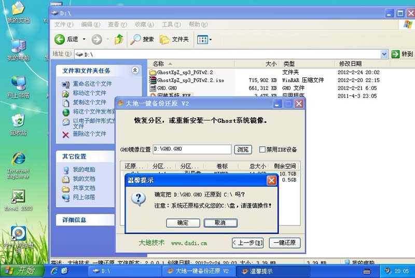Open the Back button history dropdown arrow
The height and width of the screenshot is (278, 415).
[84, 39]
